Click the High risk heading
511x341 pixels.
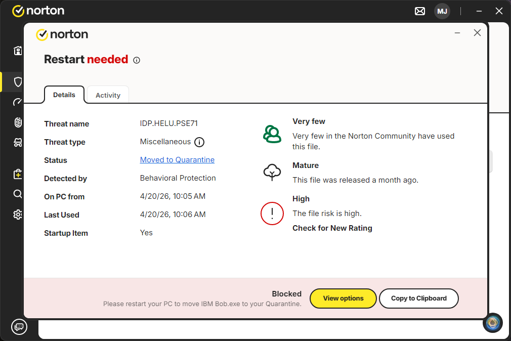pos(301,199)
